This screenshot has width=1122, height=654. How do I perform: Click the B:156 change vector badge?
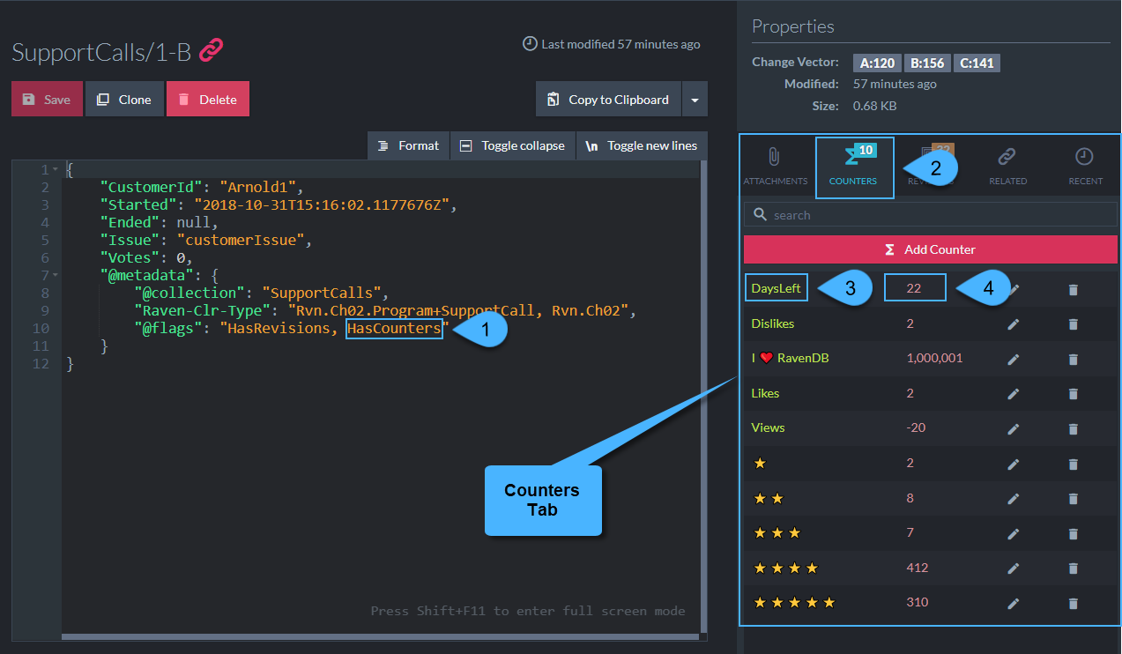pyautogui.click(x=927, y=63)
